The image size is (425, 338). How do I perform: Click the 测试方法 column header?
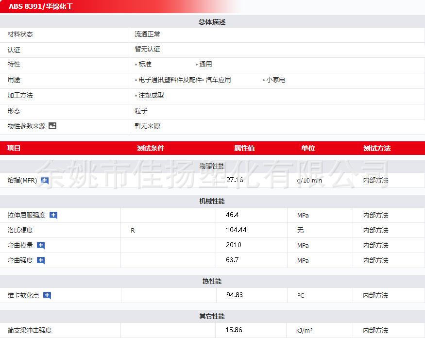[x=377, y=148]
